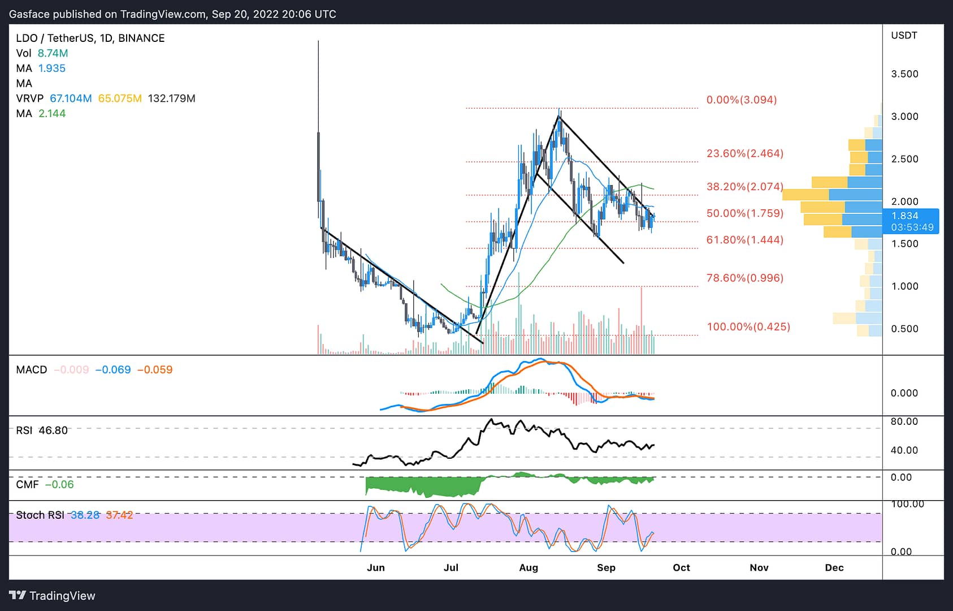Screen dimensions: 953x611
Task: Click the CMF indicator label
Action: (27, 484)
